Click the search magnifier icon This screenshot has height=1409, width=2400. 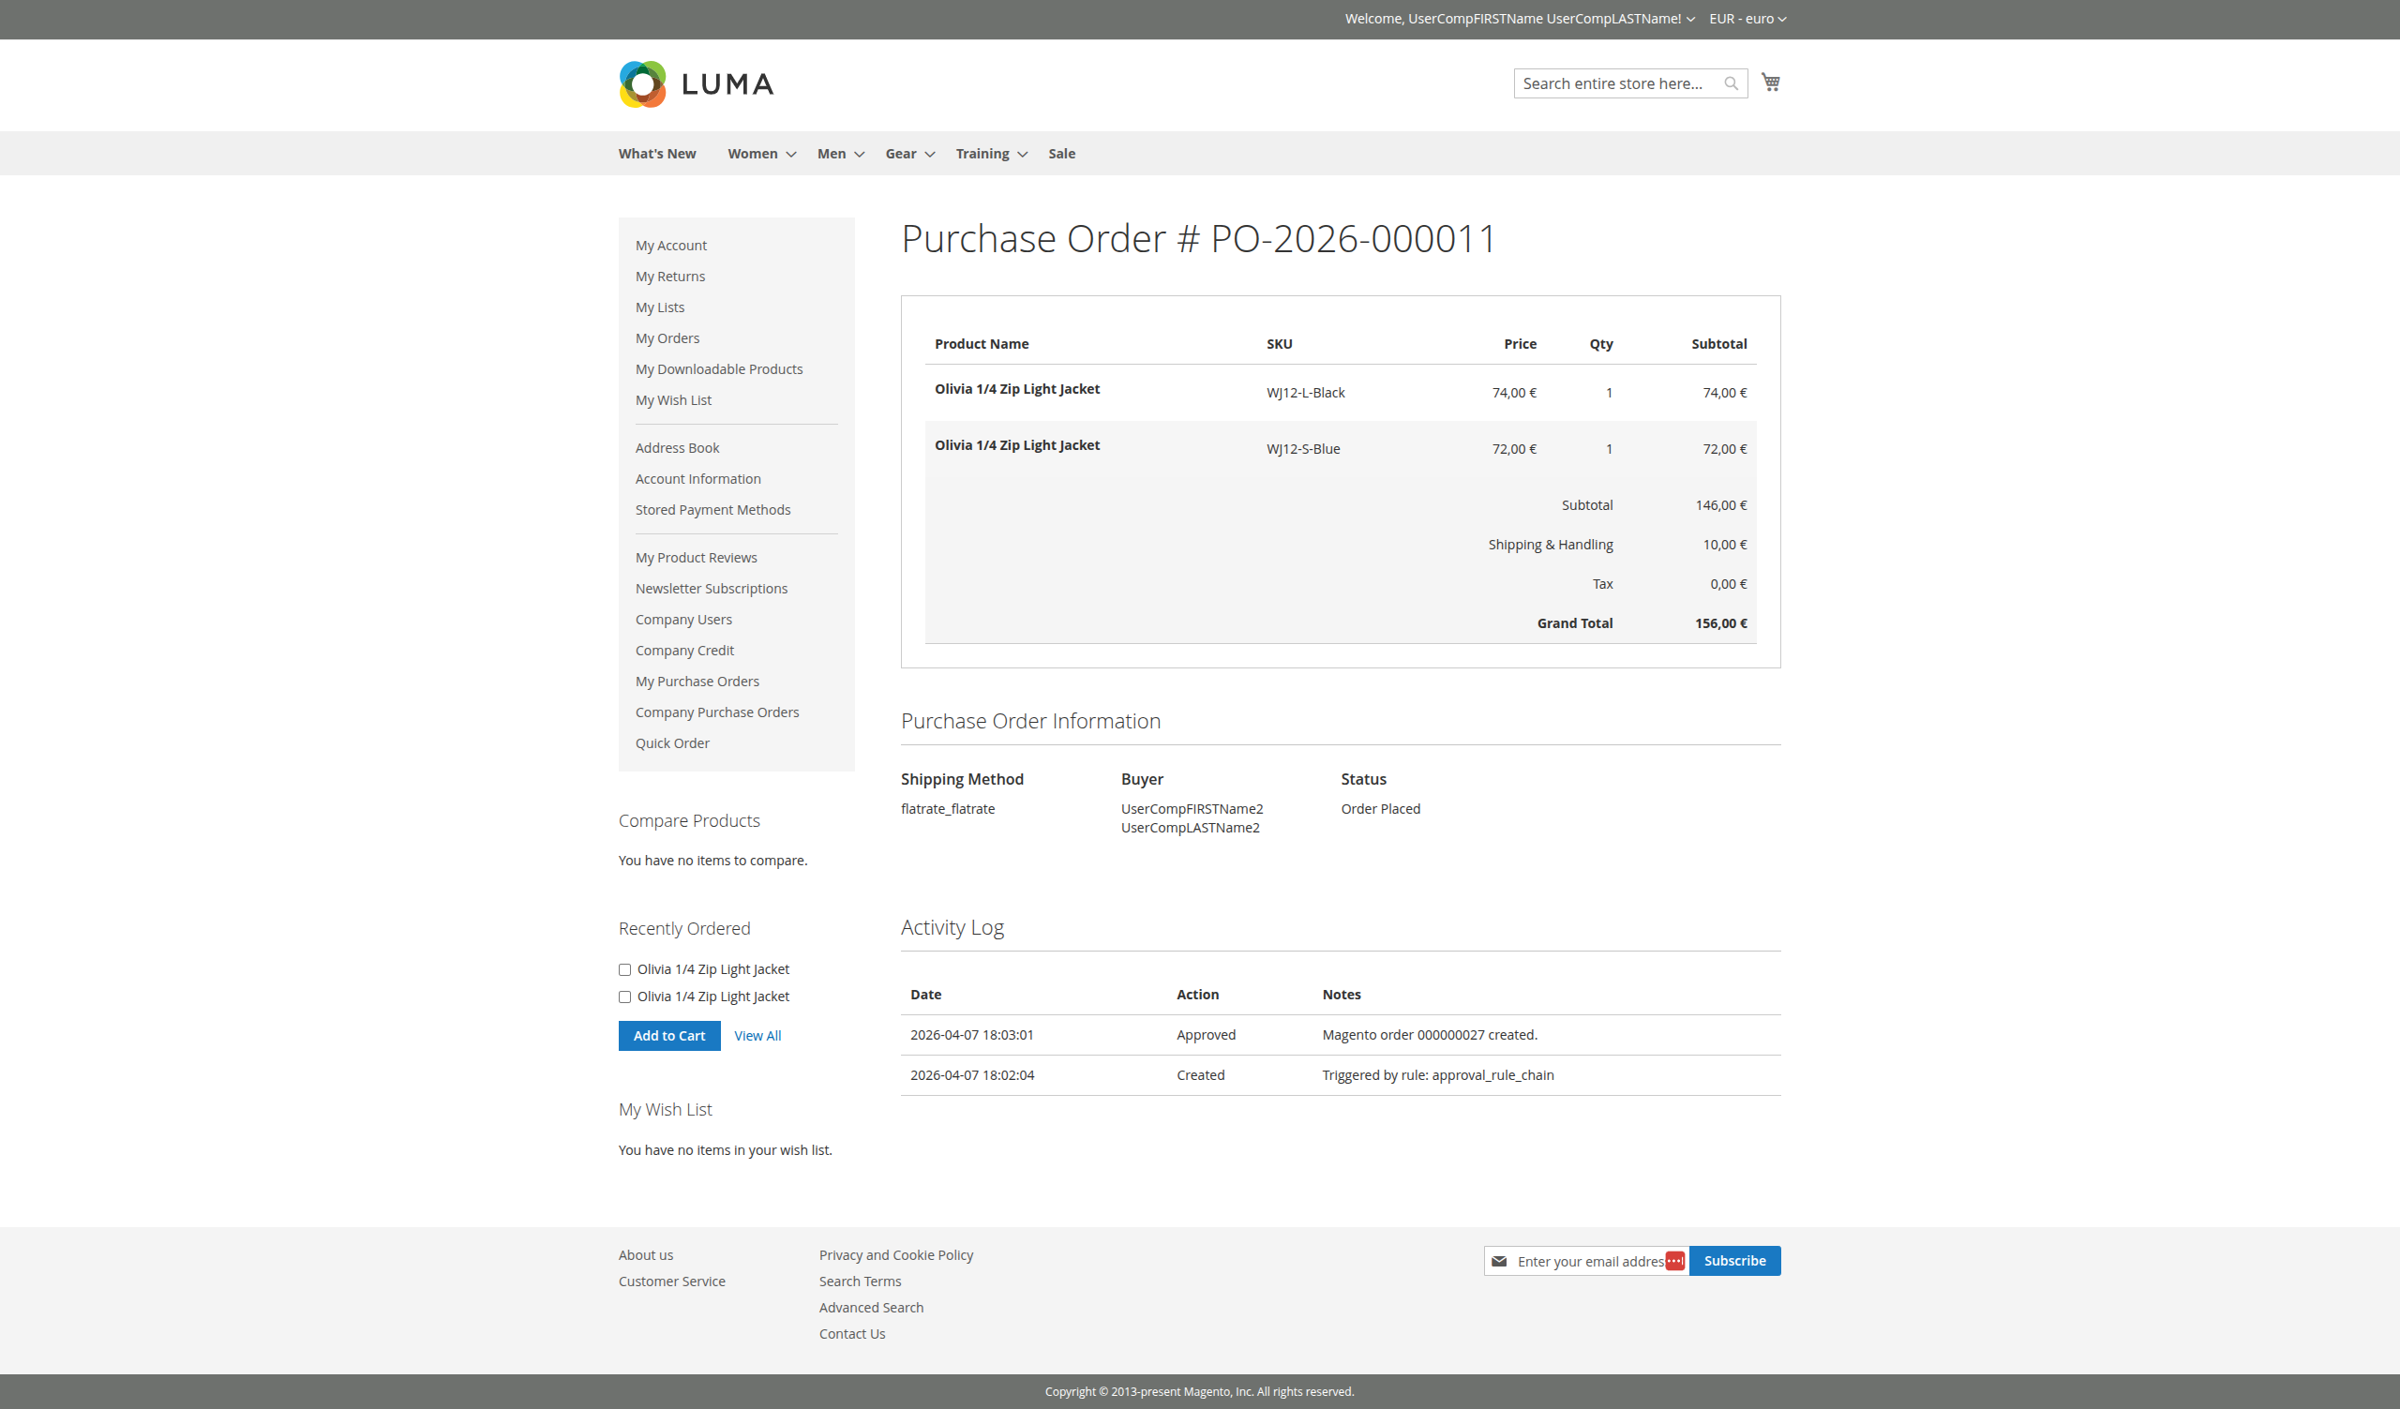coord(1732,82)
